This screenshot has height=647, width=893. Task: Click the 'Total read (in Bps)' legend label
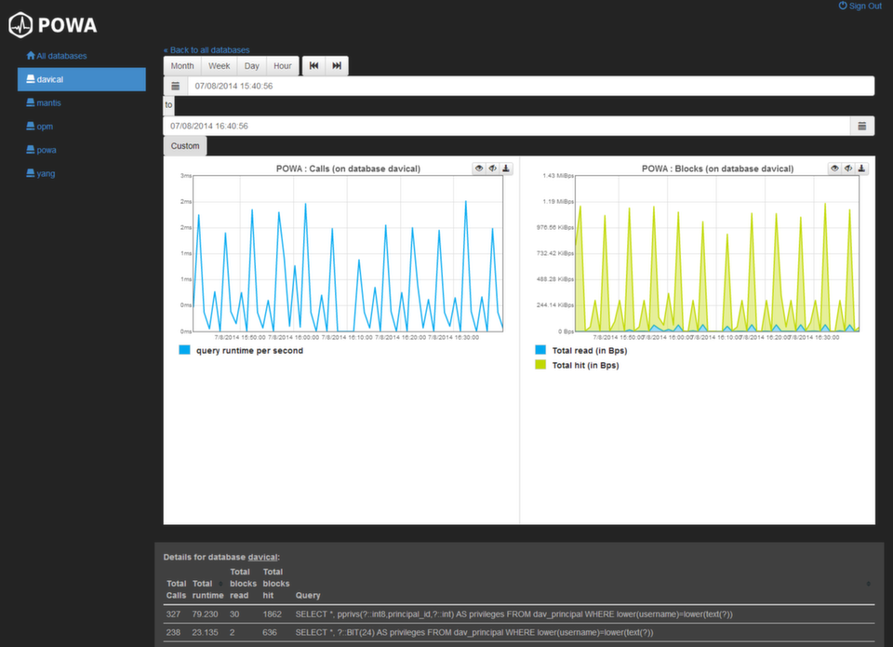590,351
